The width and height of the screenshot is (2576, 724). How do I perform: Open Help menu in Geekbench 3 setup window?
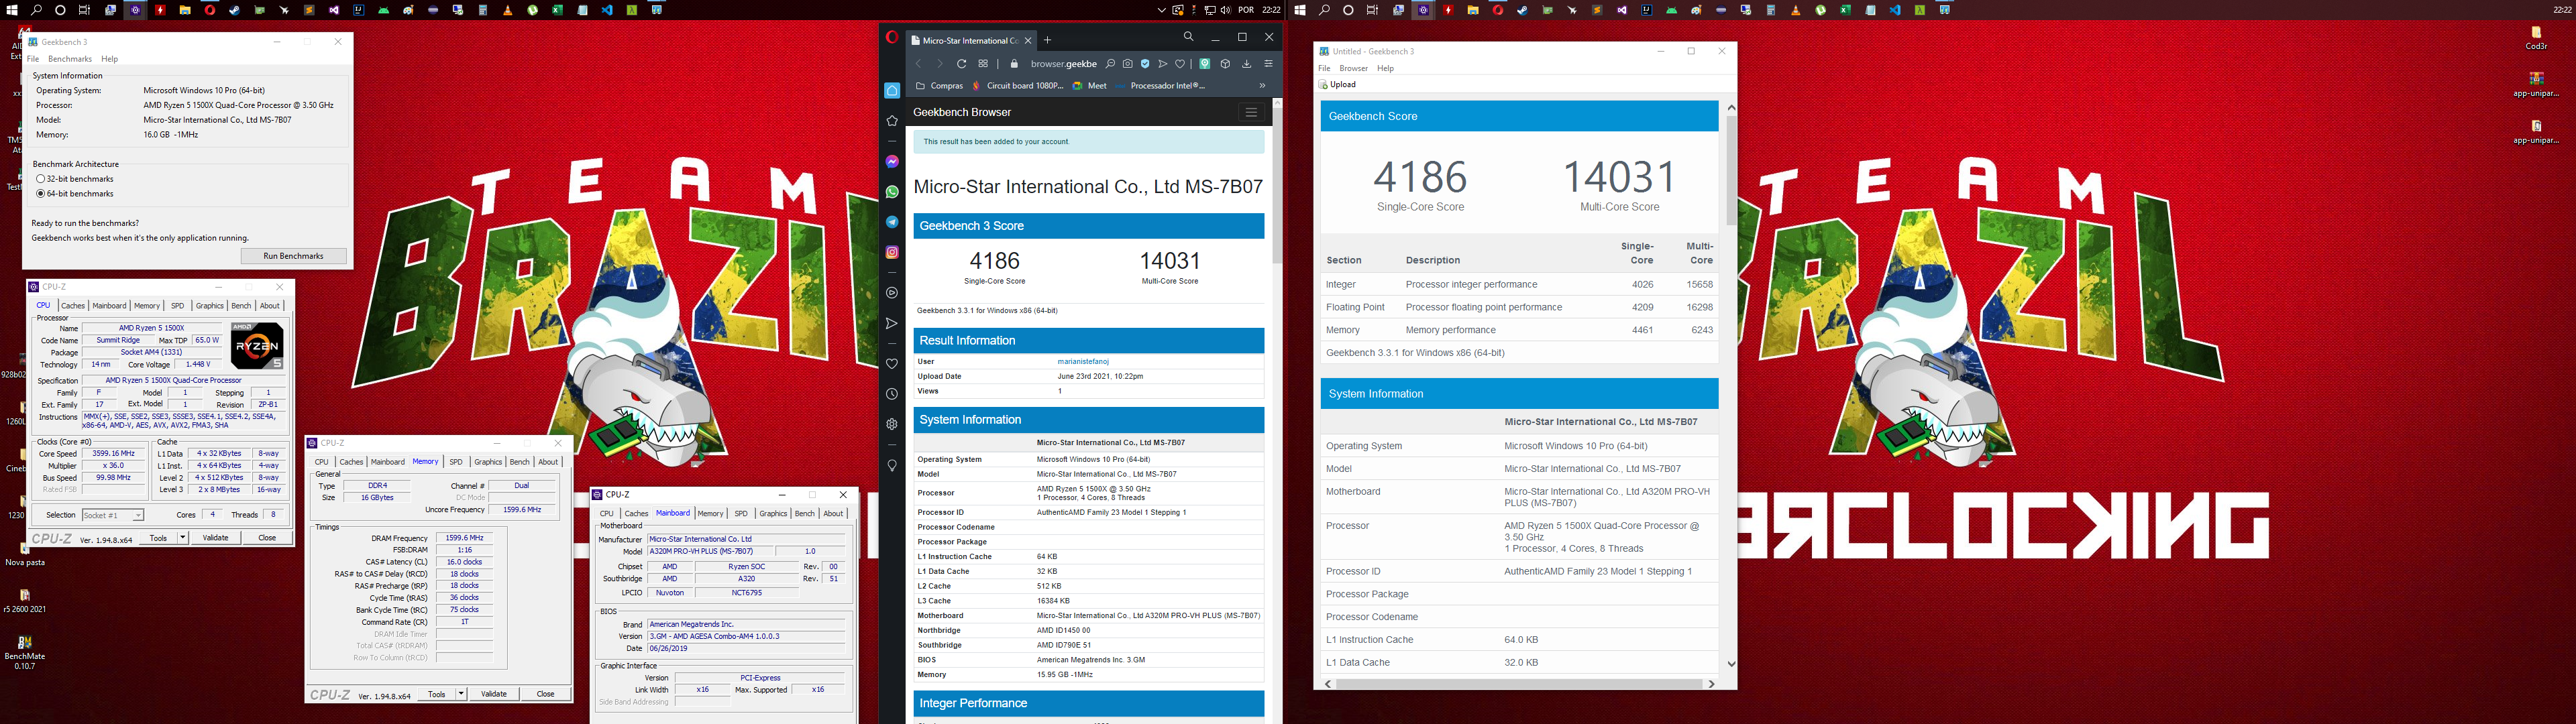[110, 59]
